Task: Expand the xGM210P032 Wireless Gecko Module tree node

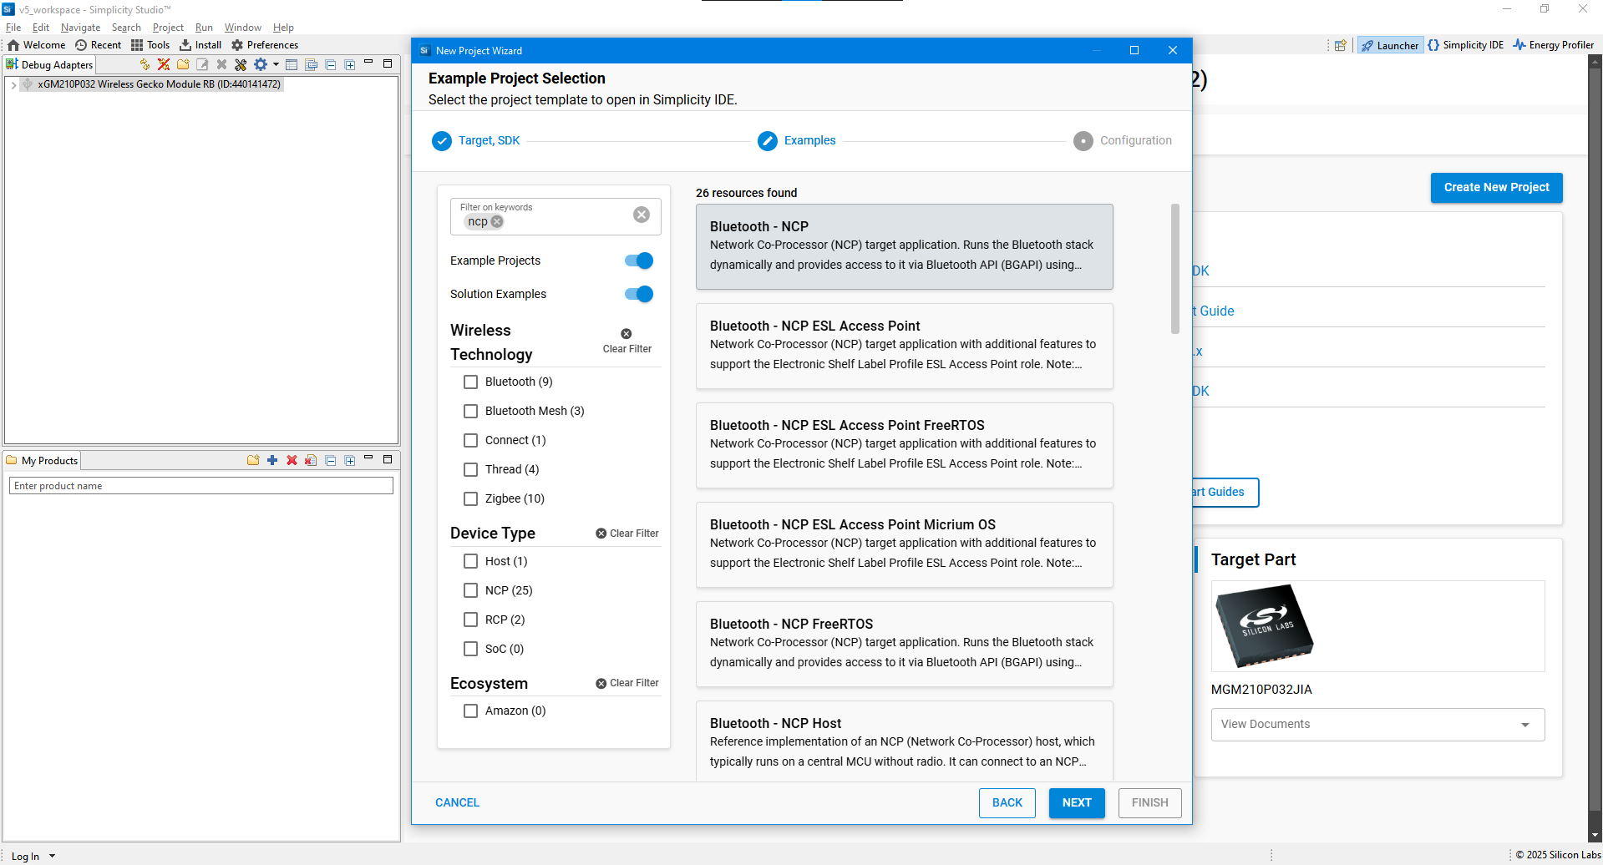Action: [13, 84]
